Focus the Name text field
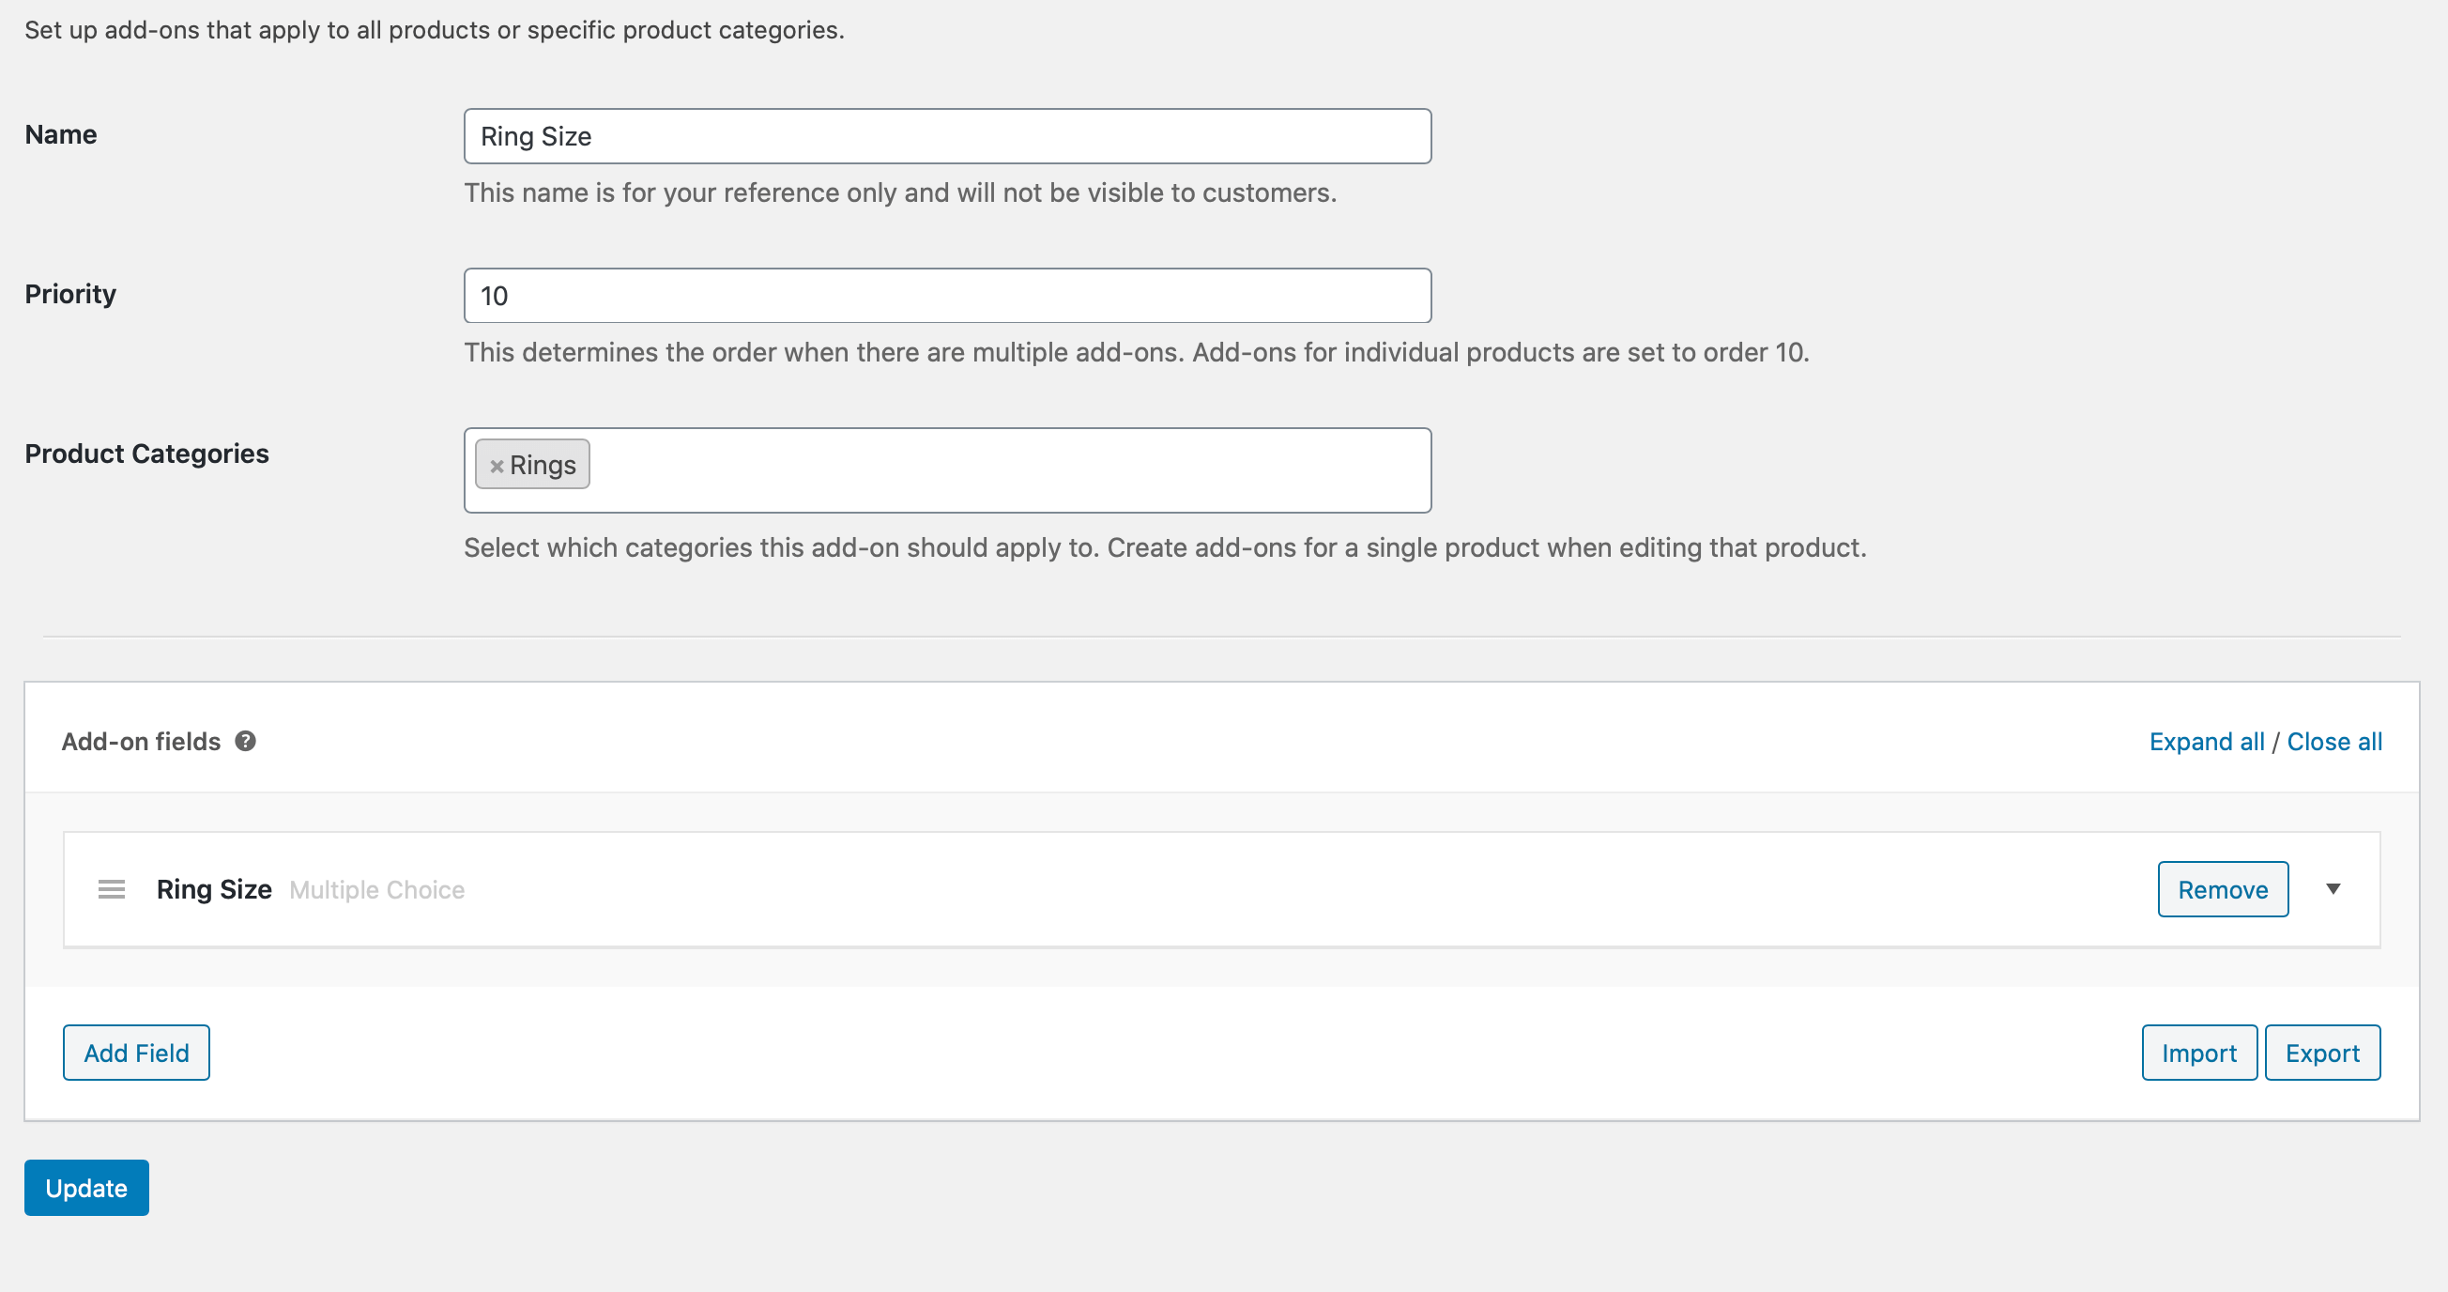Screen dimensions: 2448x1292 tap(946, 137)
